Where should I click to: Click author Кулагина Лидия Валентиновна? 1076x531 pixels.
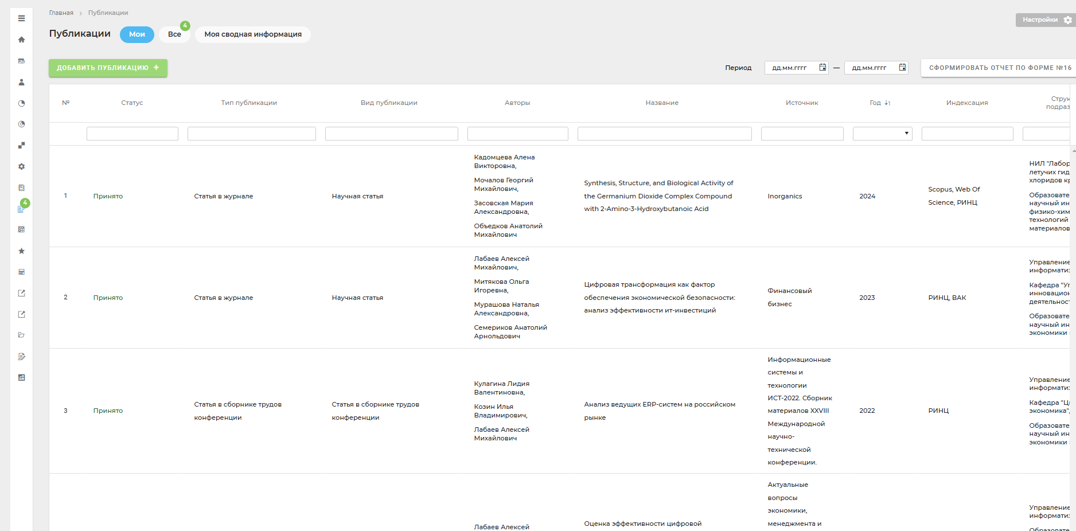tap(501, 388)
